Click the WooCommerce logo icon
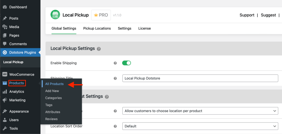Image resolution: width=282 pixels, height=134 pixels. click(x=5, y=75)
